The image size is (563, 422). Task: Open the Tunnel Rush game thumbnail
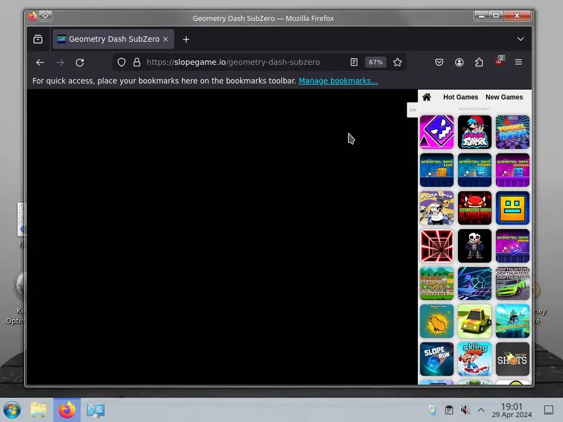pos(512,132)
